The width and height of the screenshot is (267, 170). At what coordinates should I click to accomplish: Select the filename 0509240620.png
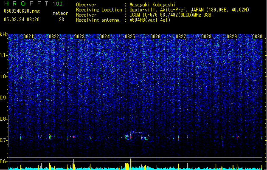(x=22, y=11)
